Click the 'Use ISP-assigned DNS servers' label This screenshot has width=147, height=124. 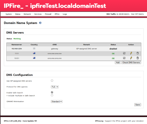pyautogui.click(x=19, y=81)
